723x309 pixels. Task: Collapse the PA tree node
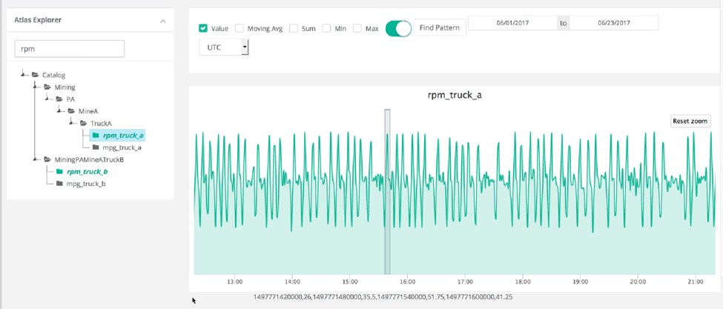[47, 99]
